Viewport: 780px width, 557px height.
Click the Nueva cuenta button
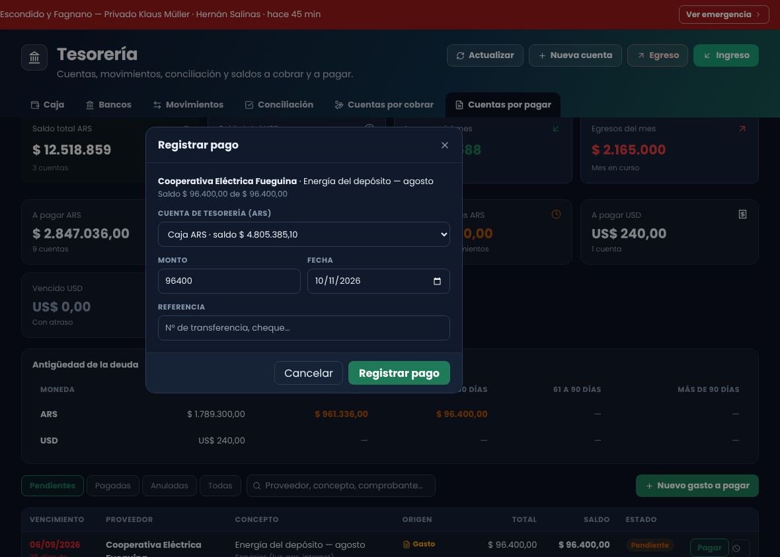point(575,55)
